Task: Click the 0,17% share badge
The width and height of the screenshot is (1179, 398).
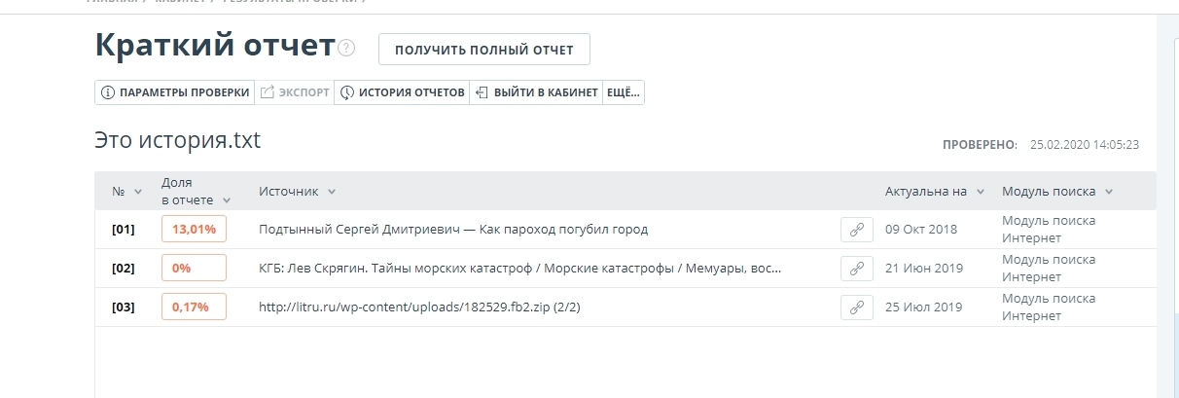Action: (194, 308)
